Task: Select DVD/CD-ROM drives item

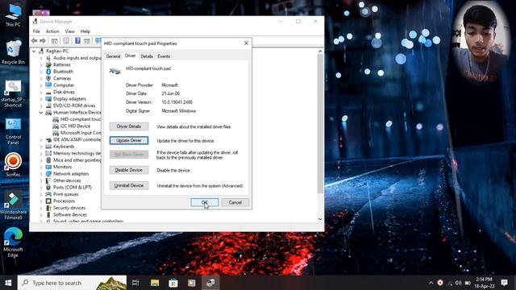Action: coord(74,106)
